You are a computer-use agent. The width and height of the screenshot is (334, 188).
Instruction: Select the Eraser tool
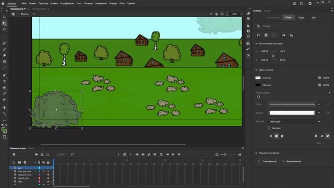4,55
